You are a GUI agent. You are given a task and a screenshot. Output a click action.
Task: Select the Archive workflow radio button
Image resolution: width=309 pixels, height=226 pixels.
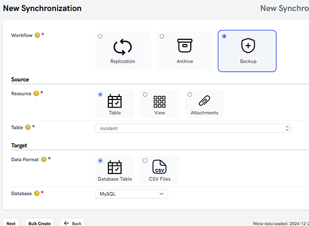tap(162, 36)
